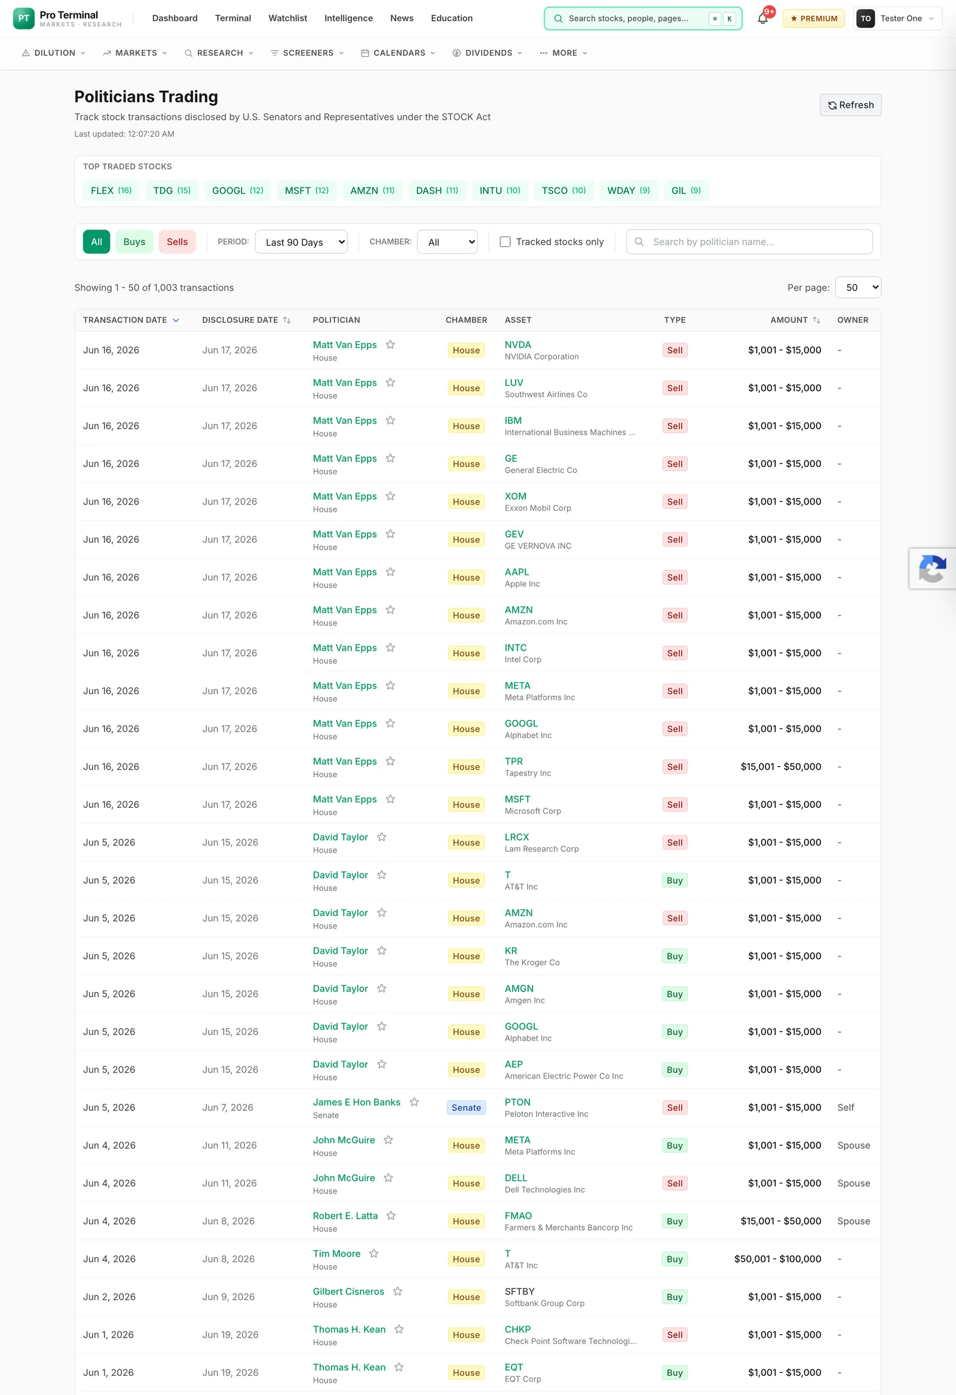
Task: Open the notifications bell icon
Action: point(762,19)
